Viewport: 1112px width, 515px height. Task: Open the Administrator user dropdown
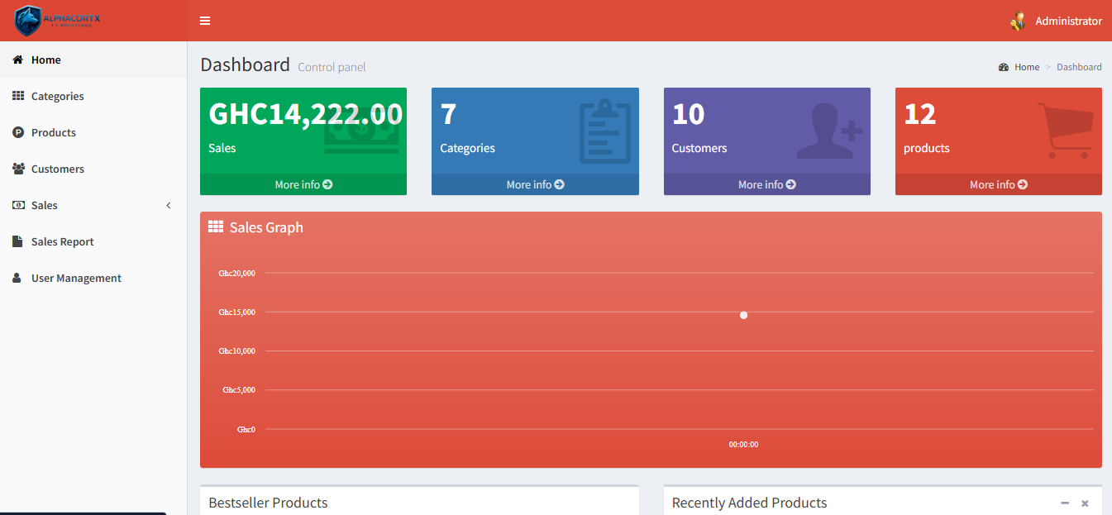(1056, 21)
